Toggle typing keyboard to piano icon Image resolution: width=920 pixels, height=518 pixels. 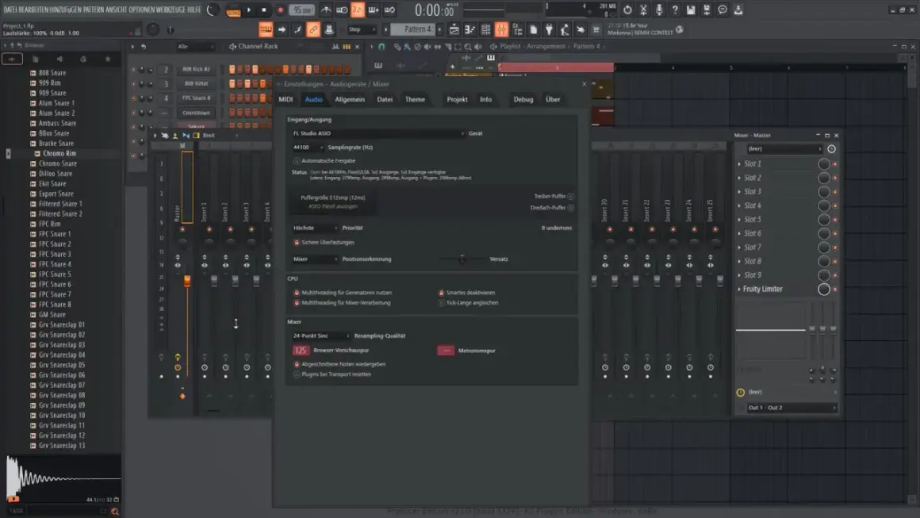click(266, 29)
